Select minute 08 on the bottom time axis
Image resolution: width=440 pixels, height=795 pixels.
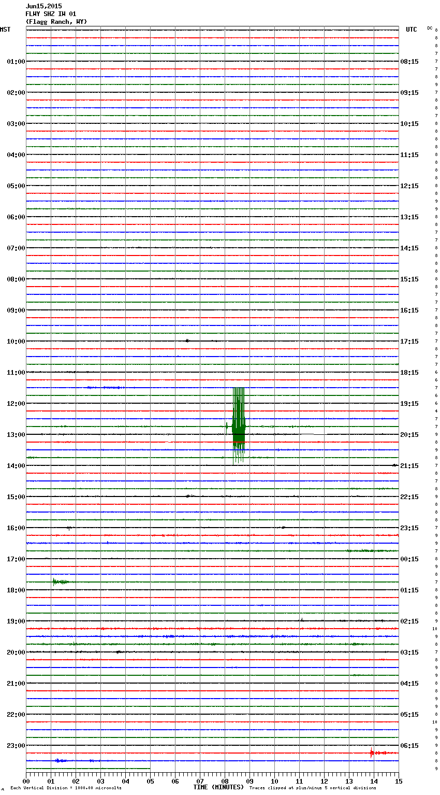pos(225,781)
